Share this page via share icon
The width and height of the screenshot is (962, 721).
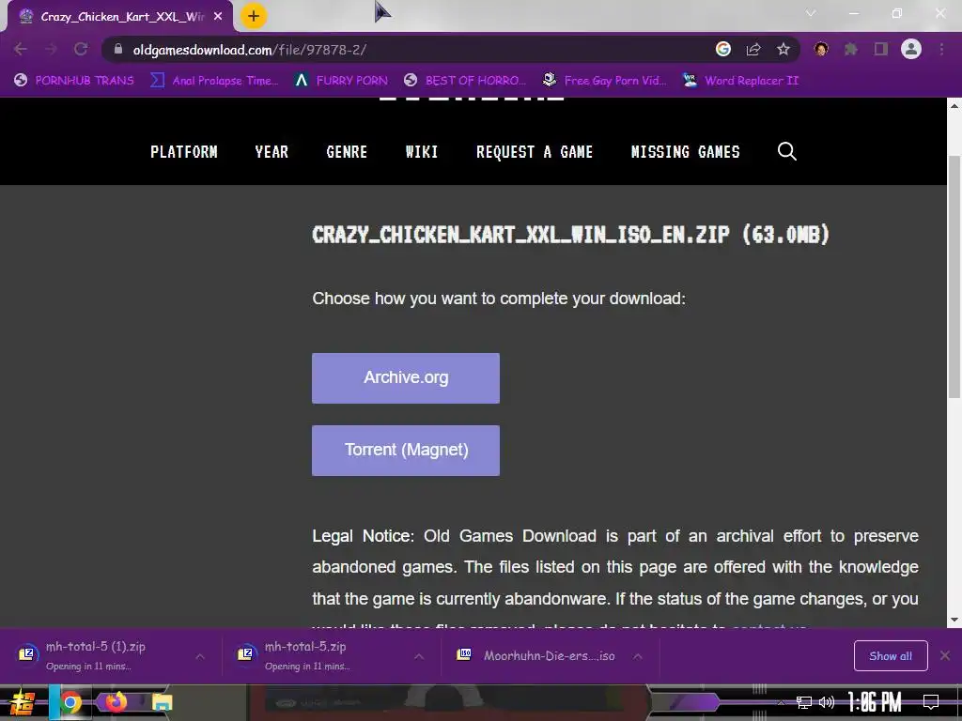pos(753,49)
